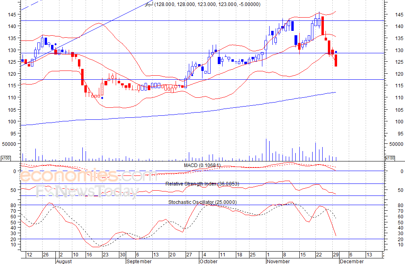Select date label 15 on the time axis

point(303,255)
